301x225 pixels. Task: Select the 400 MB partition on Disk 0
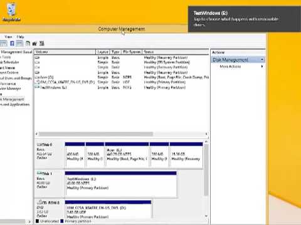75,154
